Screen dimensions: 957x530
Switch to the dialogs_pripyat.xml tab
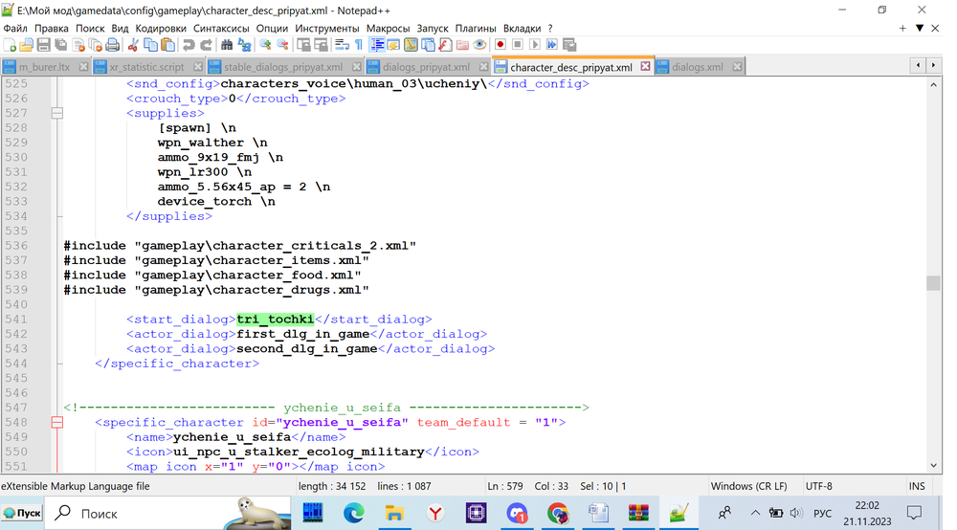pos(426,67)
